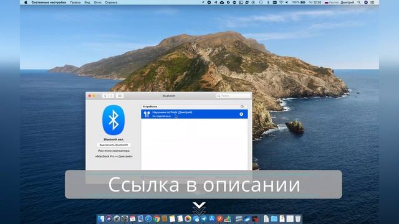Click the cloud icon in the menu bar
Viewport: 399px width, 224px height.
pyautogui.click(x=222, y=2)
